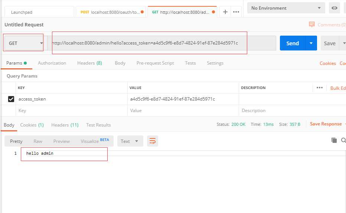Switch response view to Preview

[61, 141]
